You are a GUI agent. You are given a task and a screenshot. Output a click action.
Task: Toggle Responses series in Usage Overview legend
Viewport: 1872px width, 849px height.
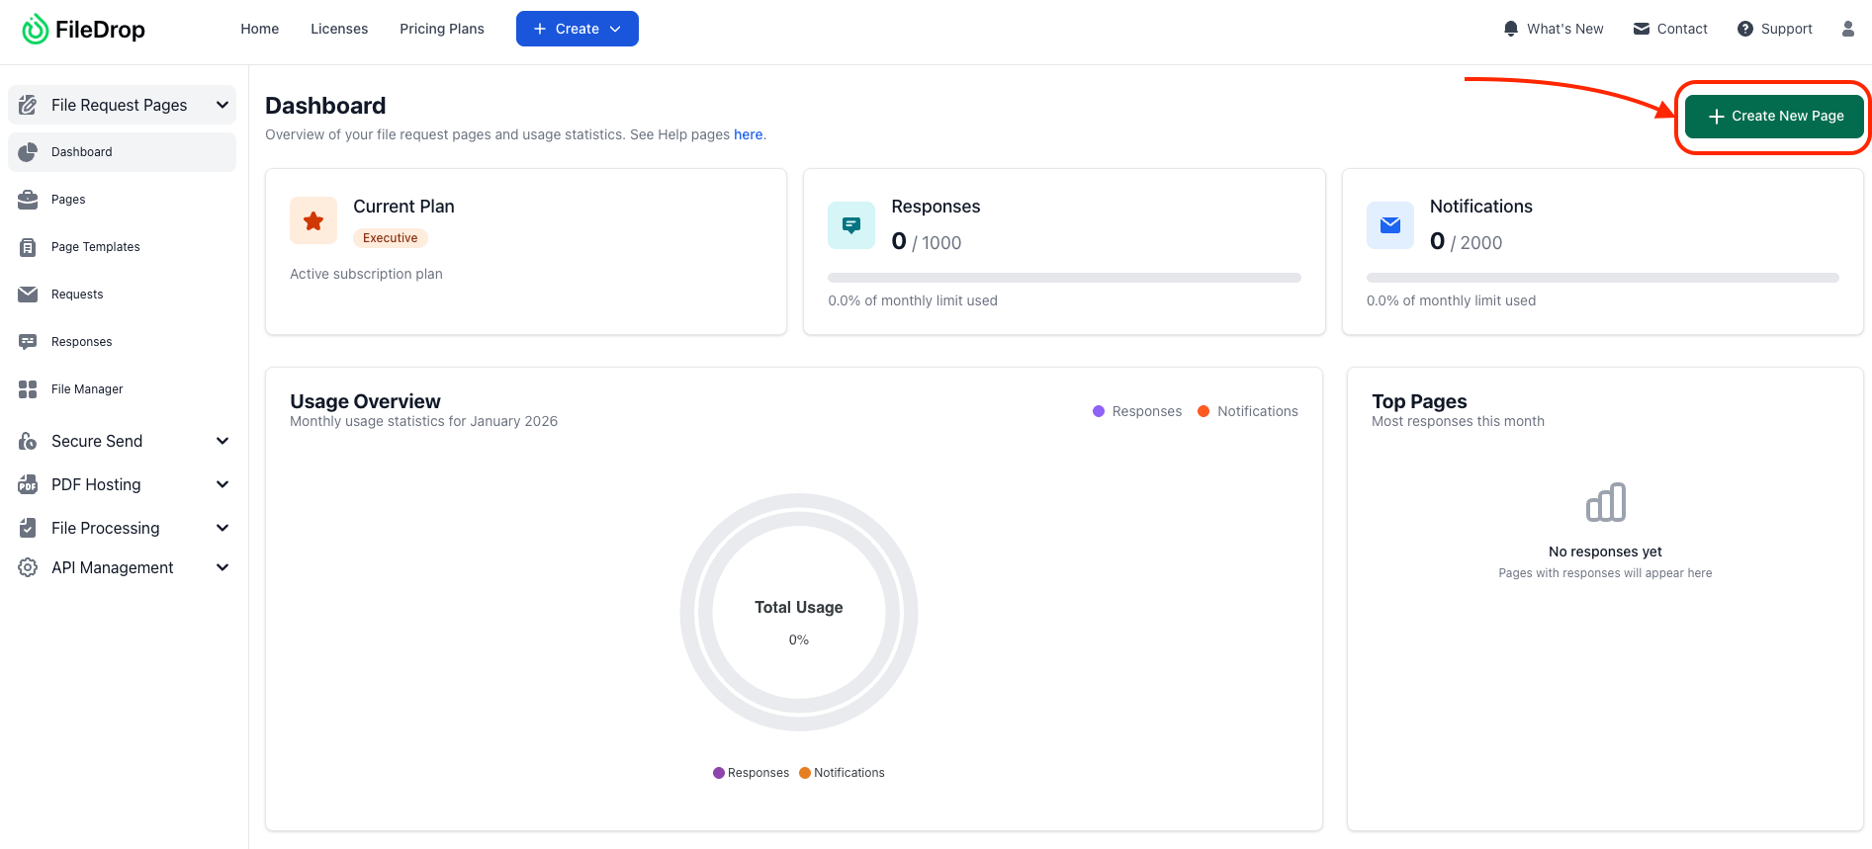(1137, 411)
